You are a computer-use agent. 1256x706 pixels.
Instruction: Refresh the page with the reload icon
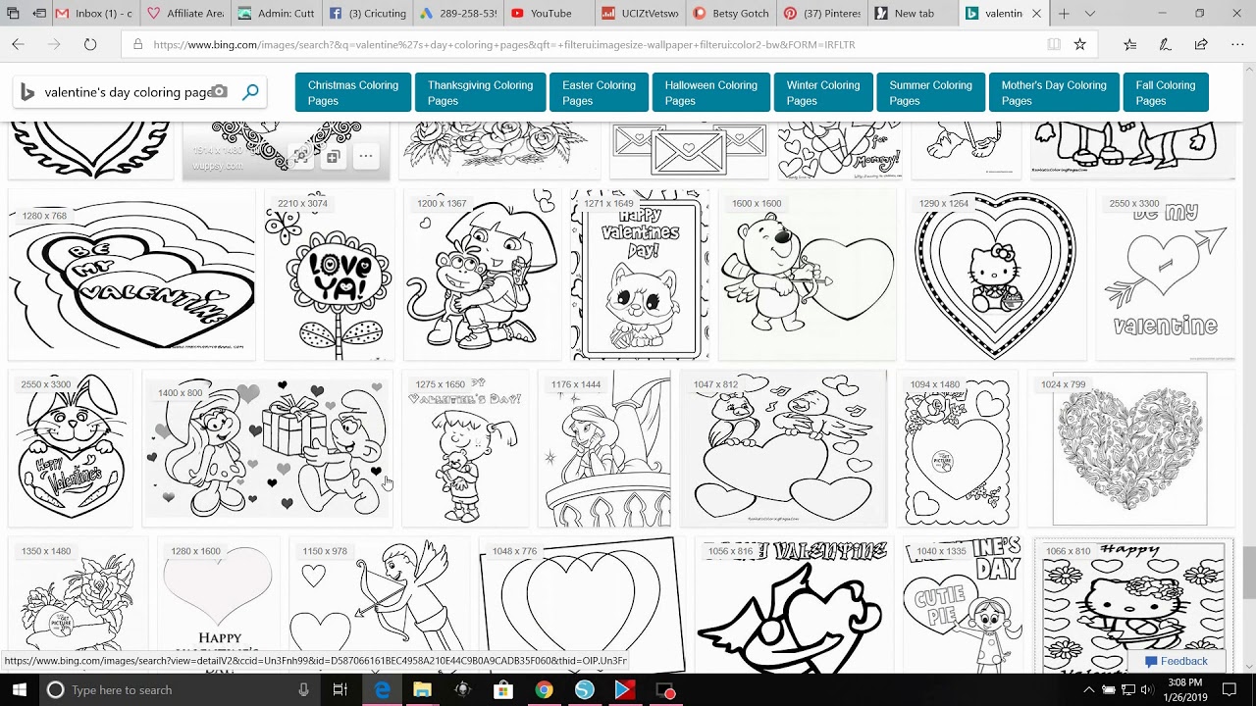coord(89,44)
